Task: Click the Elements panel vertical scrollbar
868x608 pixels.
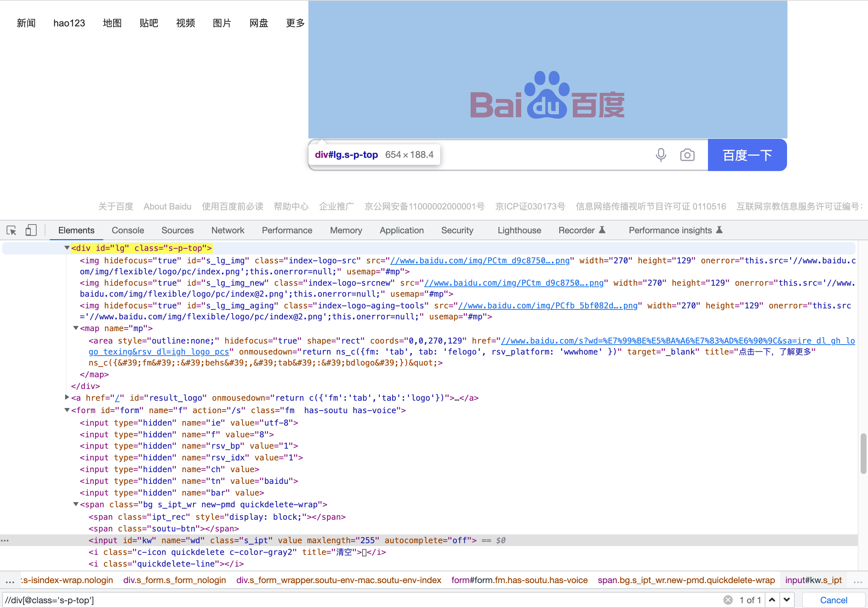Action: coord(863,453)
